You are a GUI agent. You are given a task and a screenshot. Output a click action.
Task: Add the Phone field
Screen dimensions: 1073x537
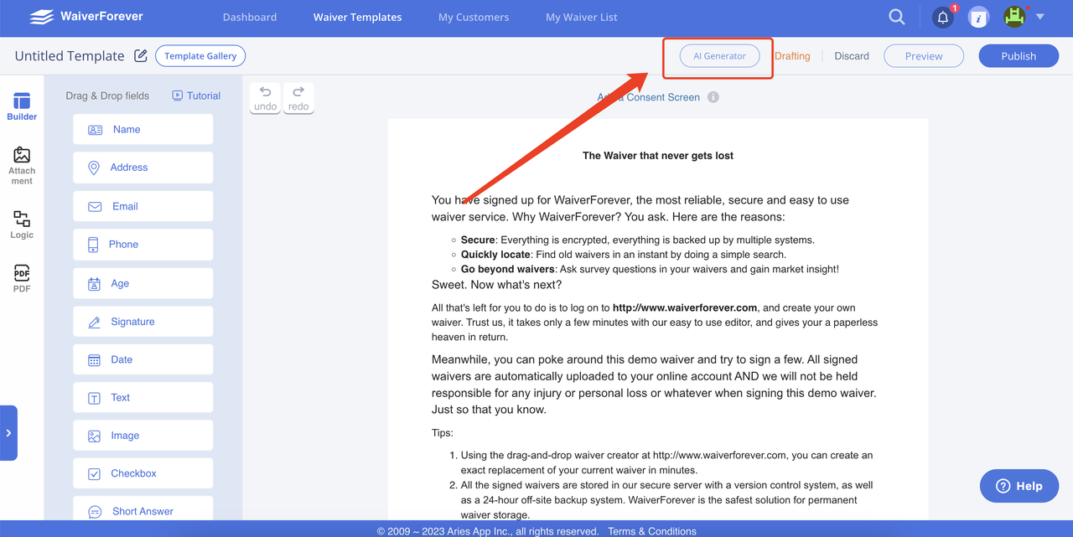pyautogui.click(x=143, y=245)
